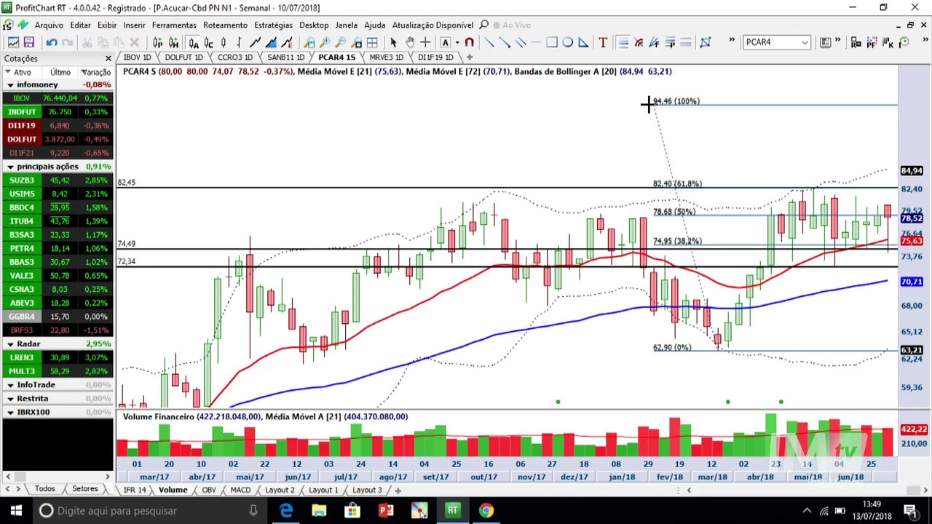Select the line chart type icon
This screenshot has height=524, width=932.
(x=255, y=42)
